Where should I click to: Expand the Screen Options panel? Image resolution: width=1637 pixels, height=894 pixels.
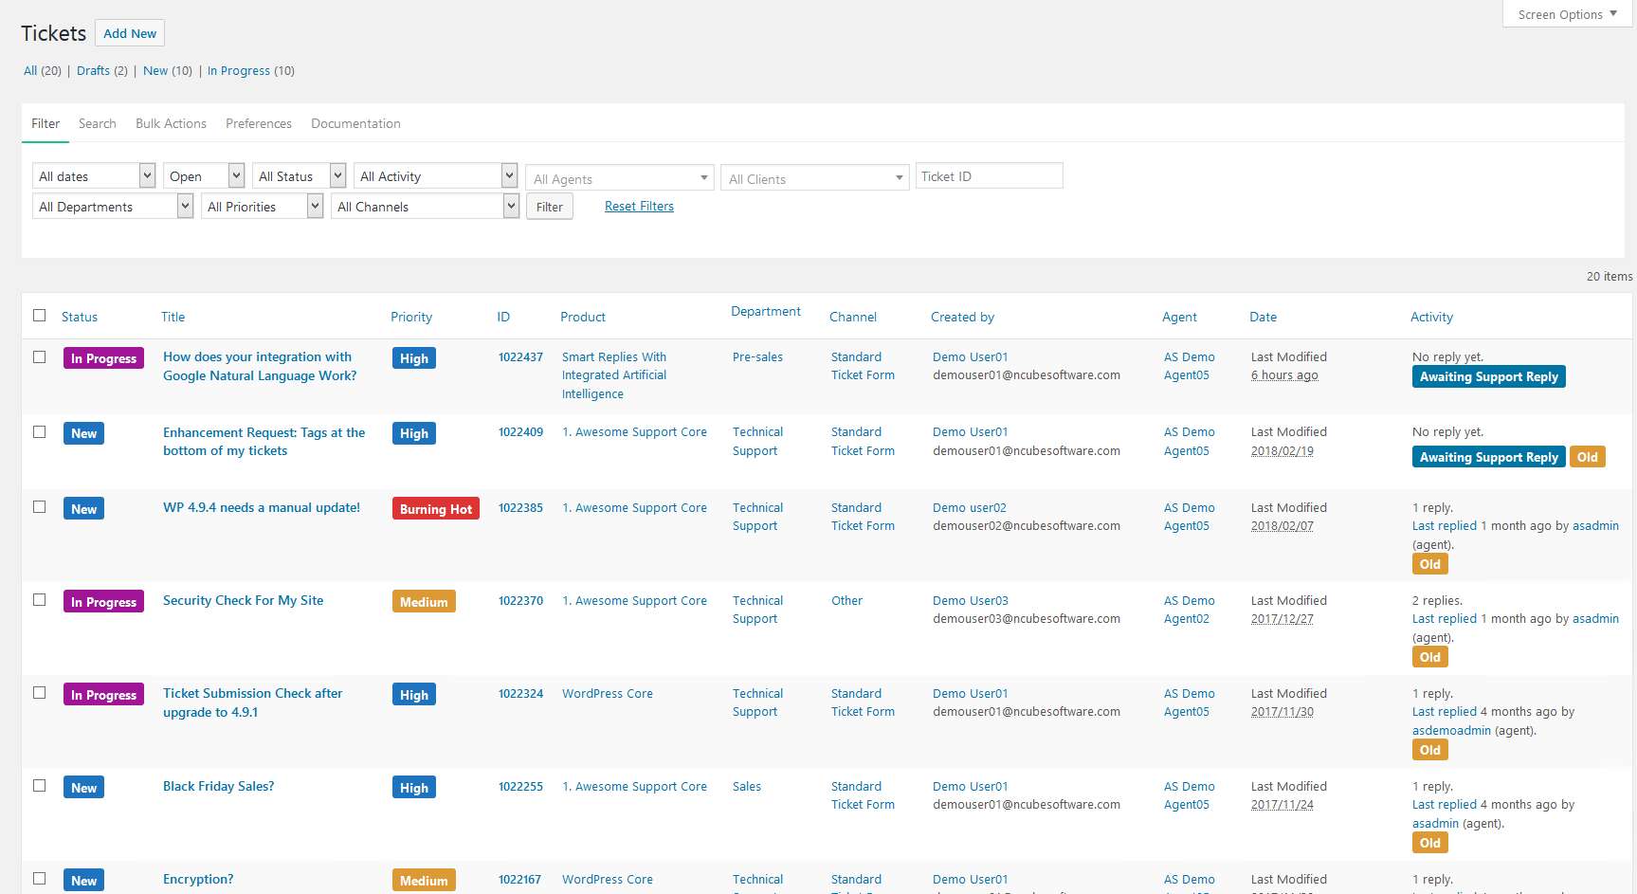tap(1567, 14)
